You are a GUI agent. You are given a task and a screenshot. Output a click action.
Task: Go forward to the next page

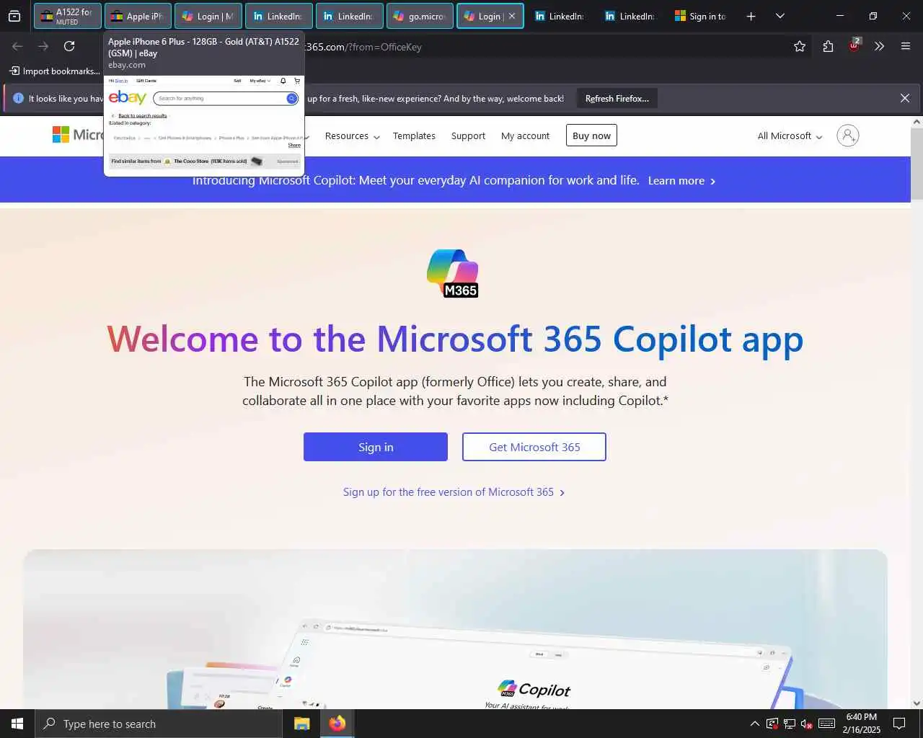pos(43,46)
